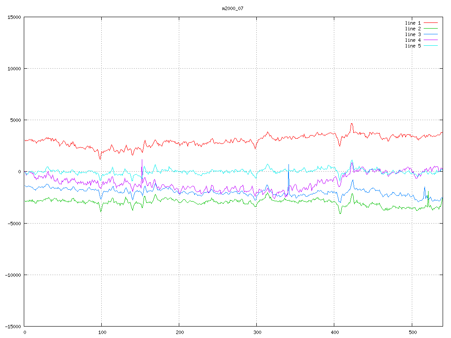The height and width of the screenshot is (338, 451).
Task: Click the y-axis label 15000
Action: pyautogui.click(x=15, y=17)
